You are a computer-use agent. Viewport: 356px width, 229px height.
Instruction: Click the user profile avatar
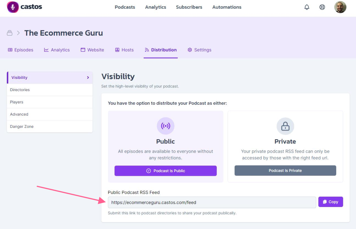(x=340, y=7)
